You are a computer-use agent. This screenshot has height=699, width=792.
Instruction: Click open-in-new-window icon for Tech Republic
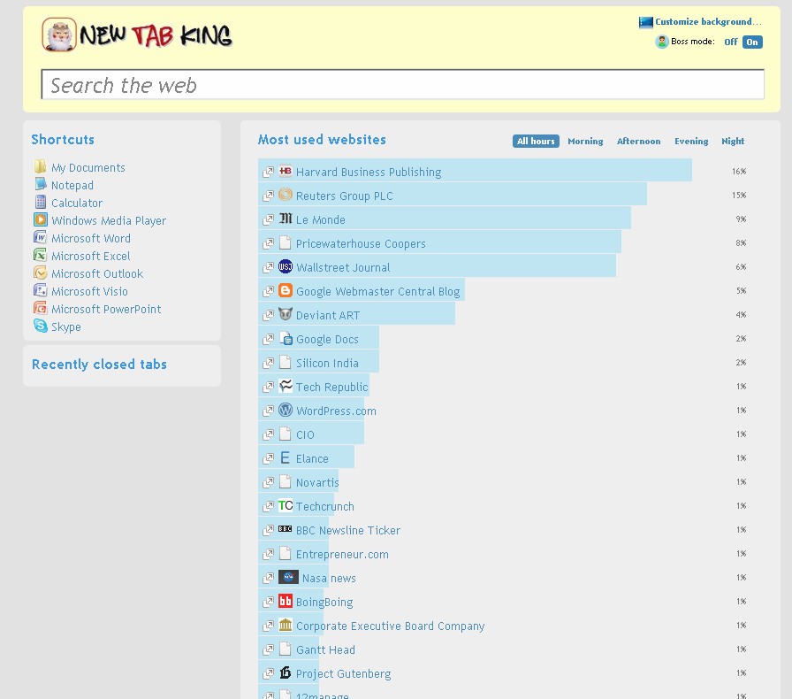coord(268,387)
